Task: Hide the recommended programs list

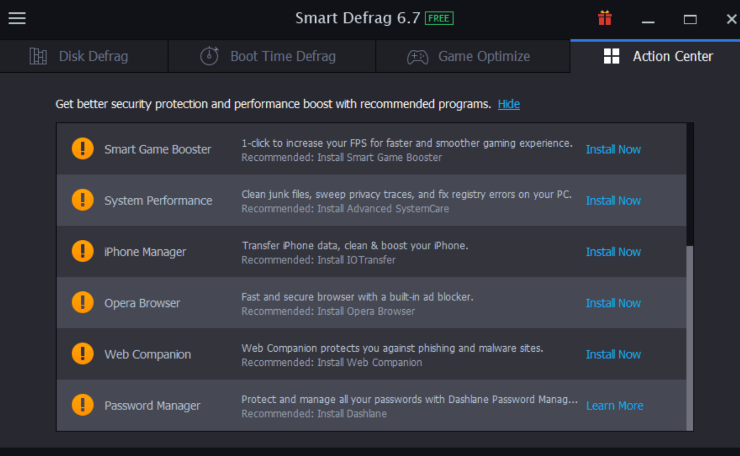Action: click(x=508, y=104)
